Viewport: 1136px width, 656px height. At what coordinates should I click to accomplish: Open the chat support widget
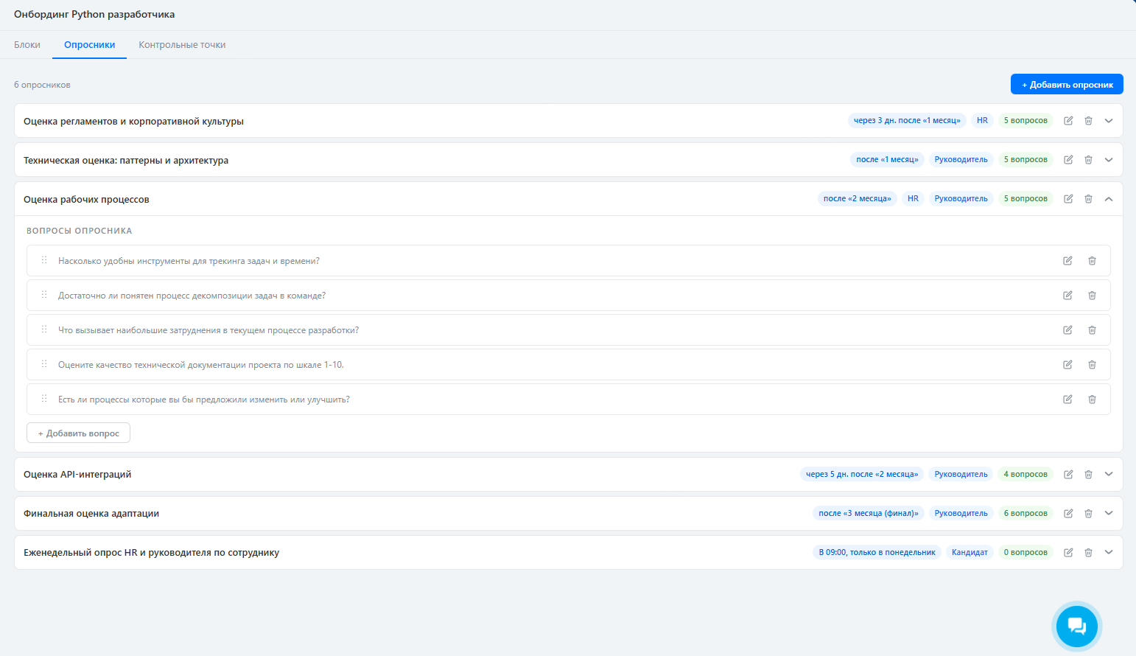(1076, 626)
